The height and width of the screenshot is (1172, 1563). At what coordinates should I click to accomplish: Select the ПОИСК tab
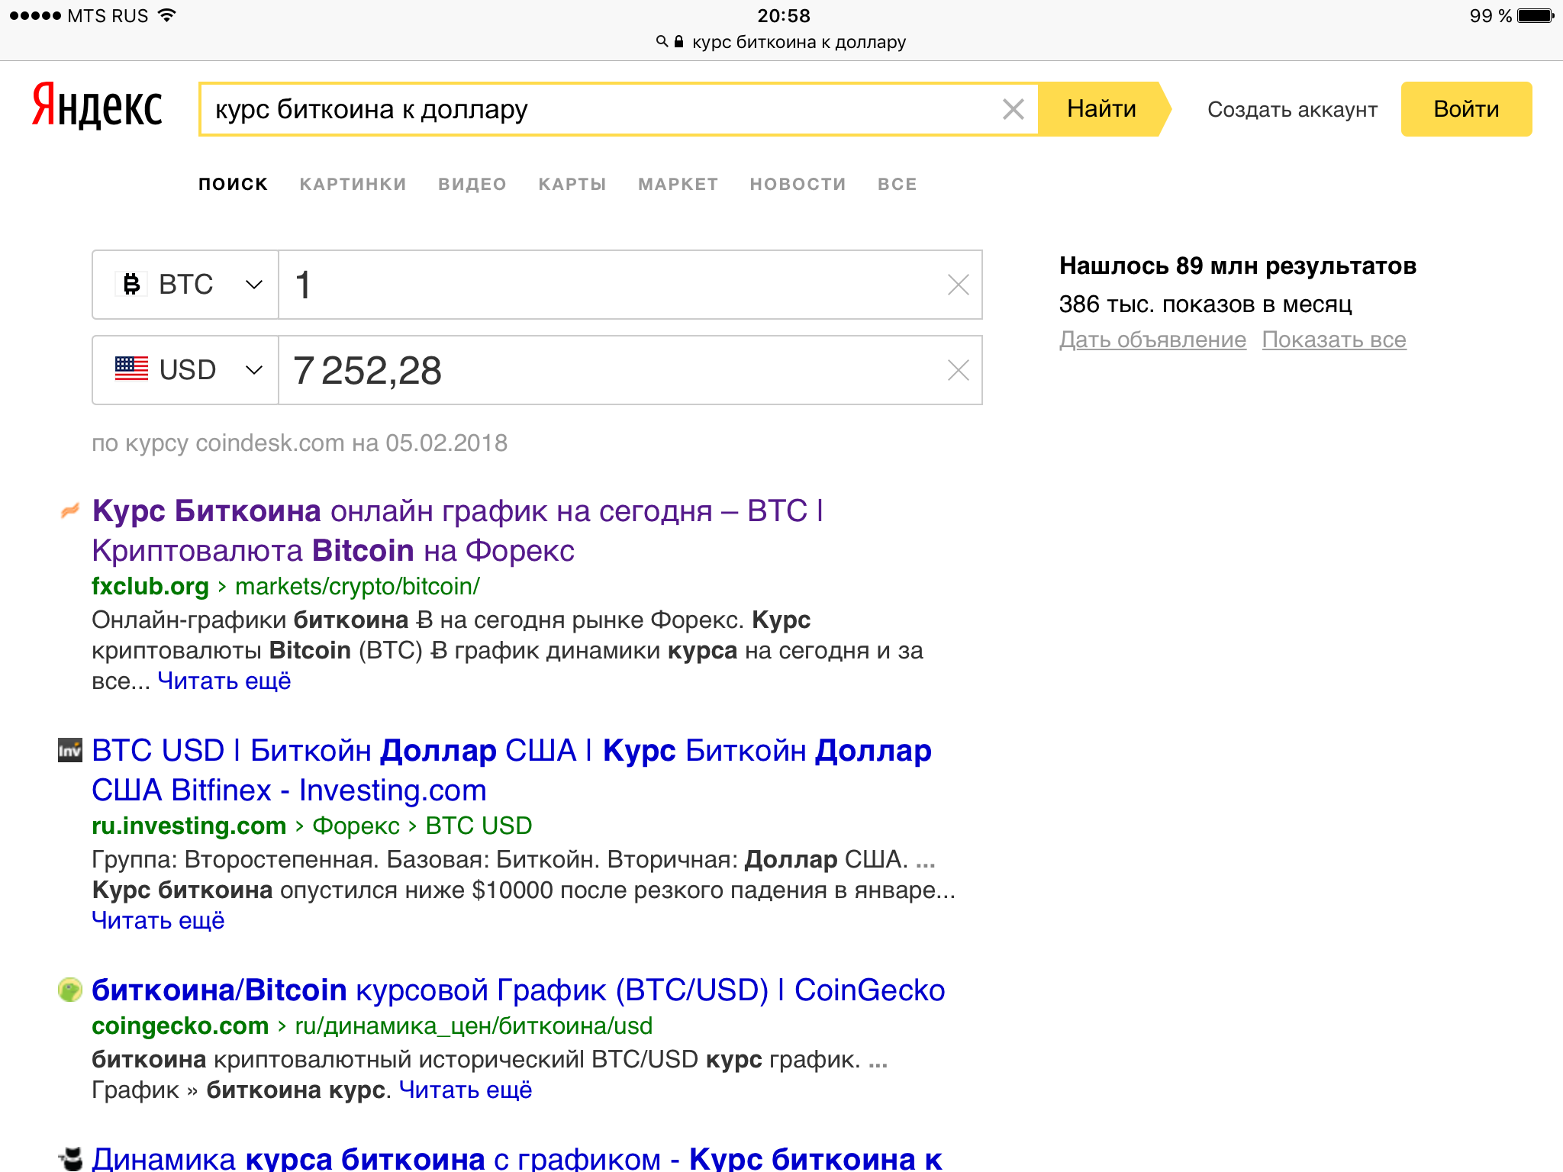233,184
